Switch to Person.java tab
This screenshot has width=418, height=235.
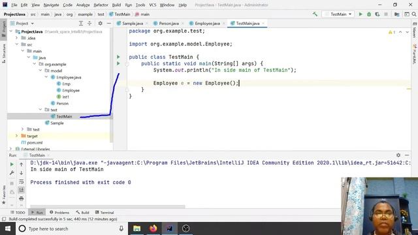click(169, 23)
